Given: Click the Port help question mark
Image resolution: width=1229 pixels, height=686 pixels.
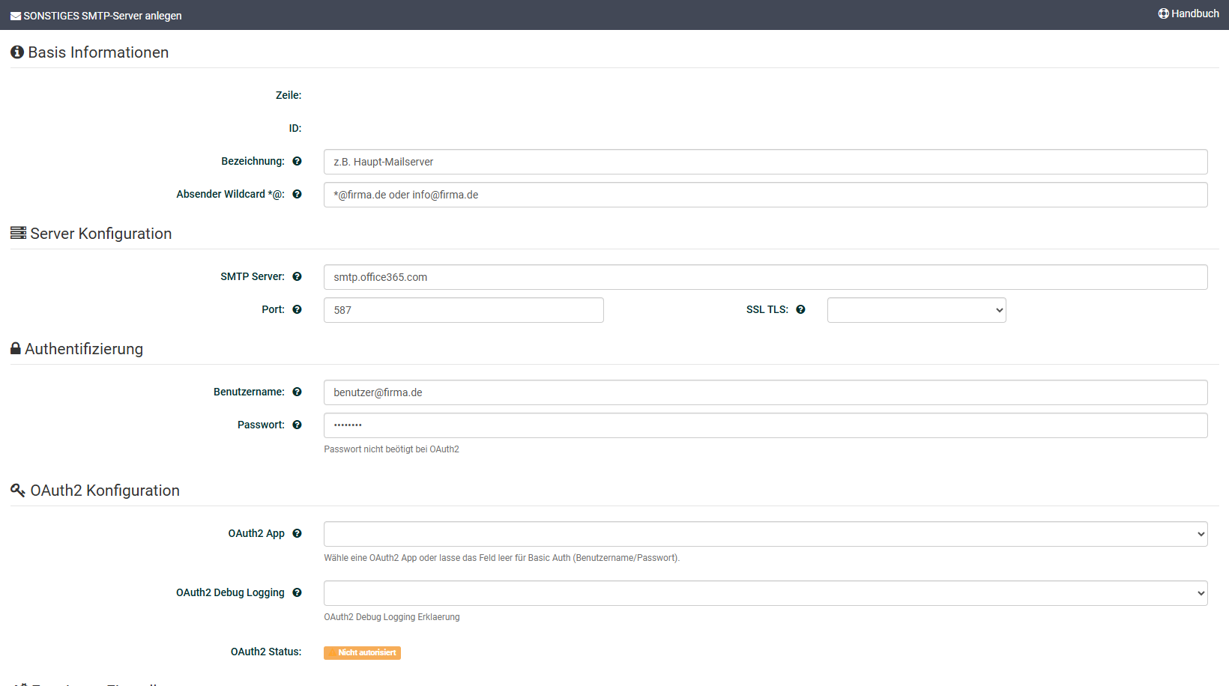Looking at the screenshot, I should click(x=297, y=309).
